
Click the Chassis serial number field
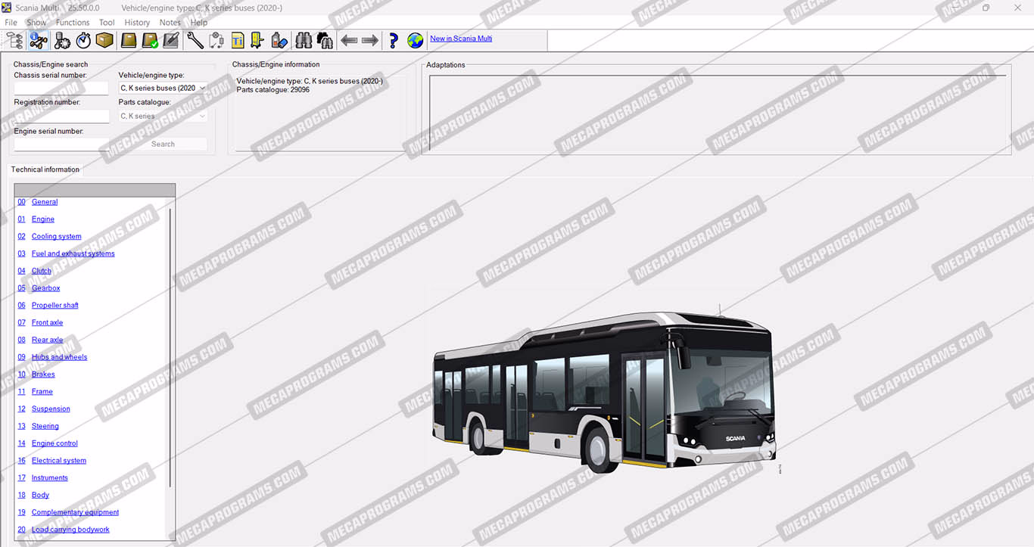pyautogui.click(x=61, y=88)
